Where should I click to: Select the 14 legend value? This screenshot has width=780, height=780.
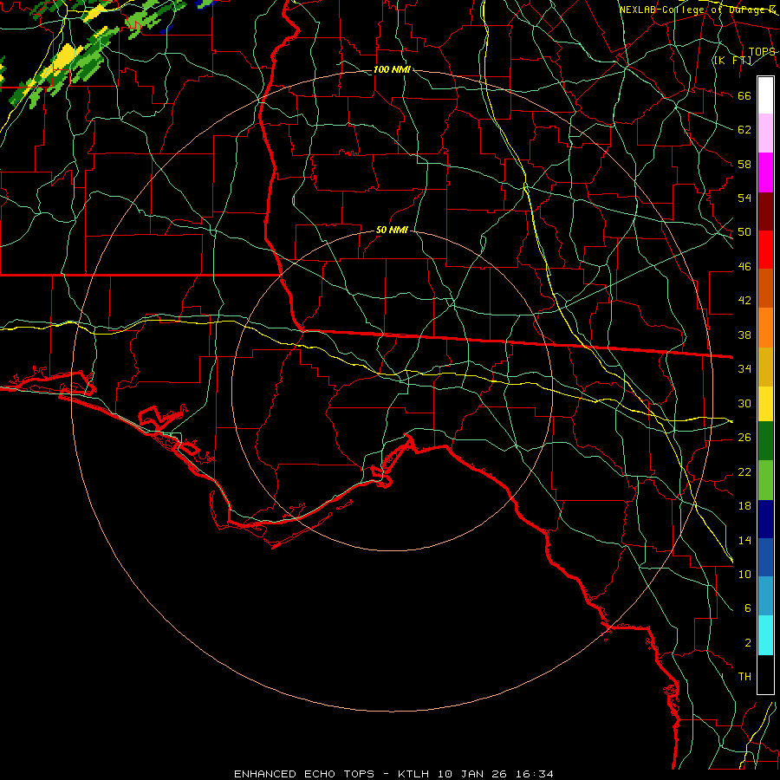pyautogui.click(x=744, y=540)
